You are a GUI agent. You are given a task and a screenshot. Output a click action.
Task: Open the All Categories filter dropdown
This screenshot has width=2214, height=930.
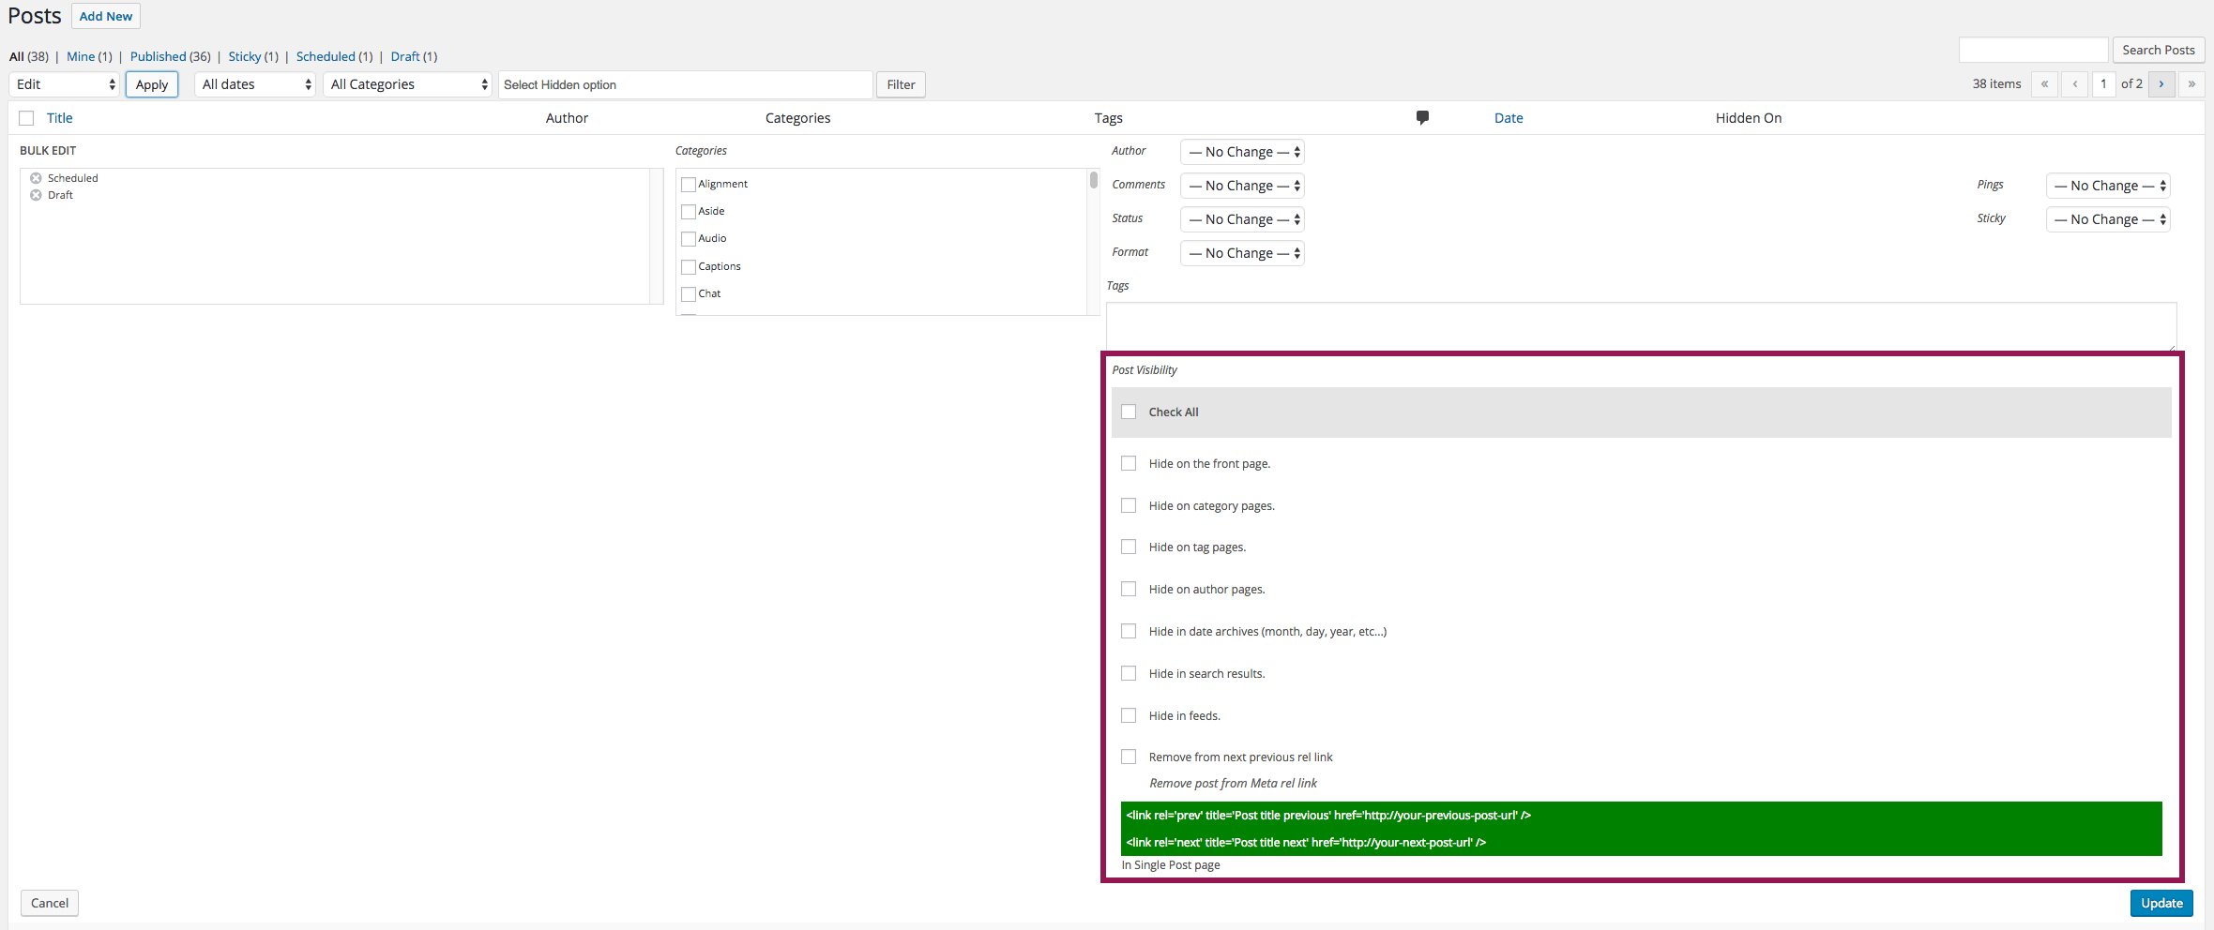point(408,84)
